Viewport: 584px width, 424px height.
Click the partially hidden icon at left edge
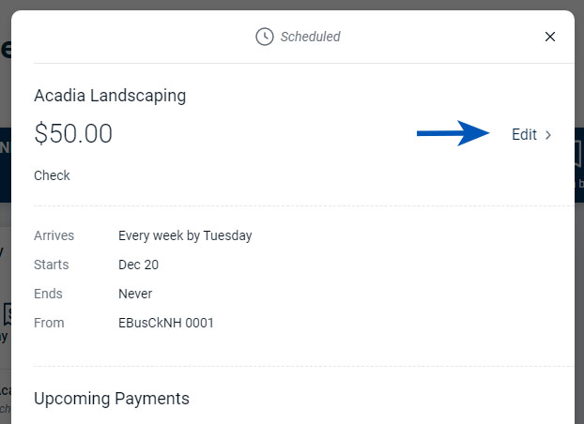click(5, 314)
